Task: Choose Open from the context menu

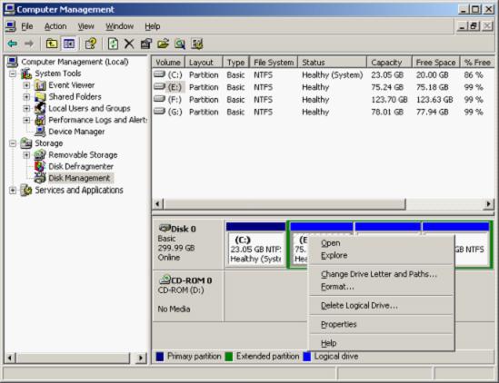Action: [x=381, y=243]
